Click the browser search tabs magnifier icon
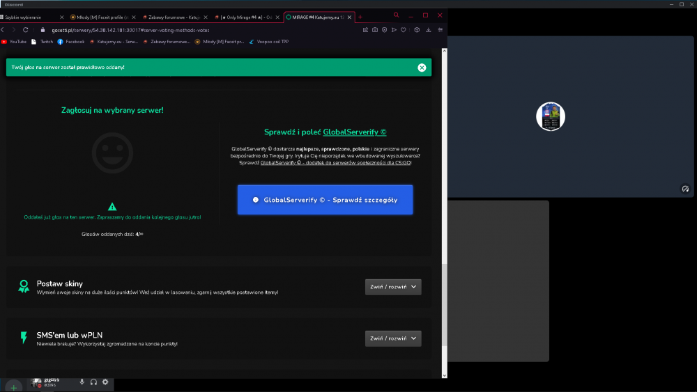 396,15
